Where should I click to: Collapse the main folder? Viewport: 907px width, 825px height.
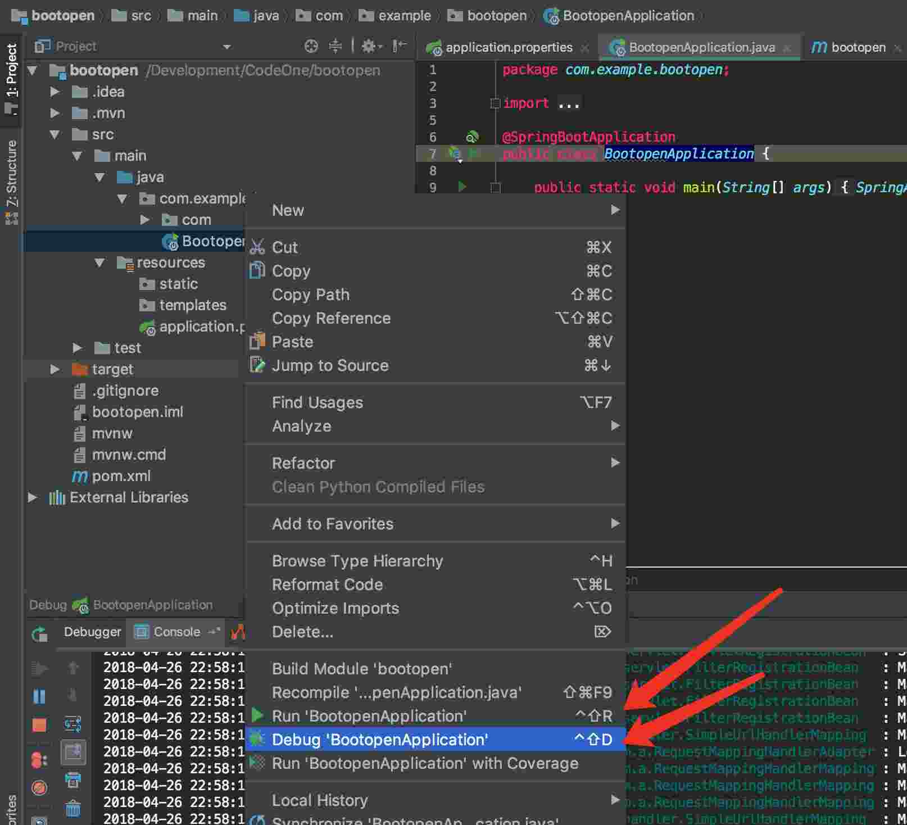(77, 156)
